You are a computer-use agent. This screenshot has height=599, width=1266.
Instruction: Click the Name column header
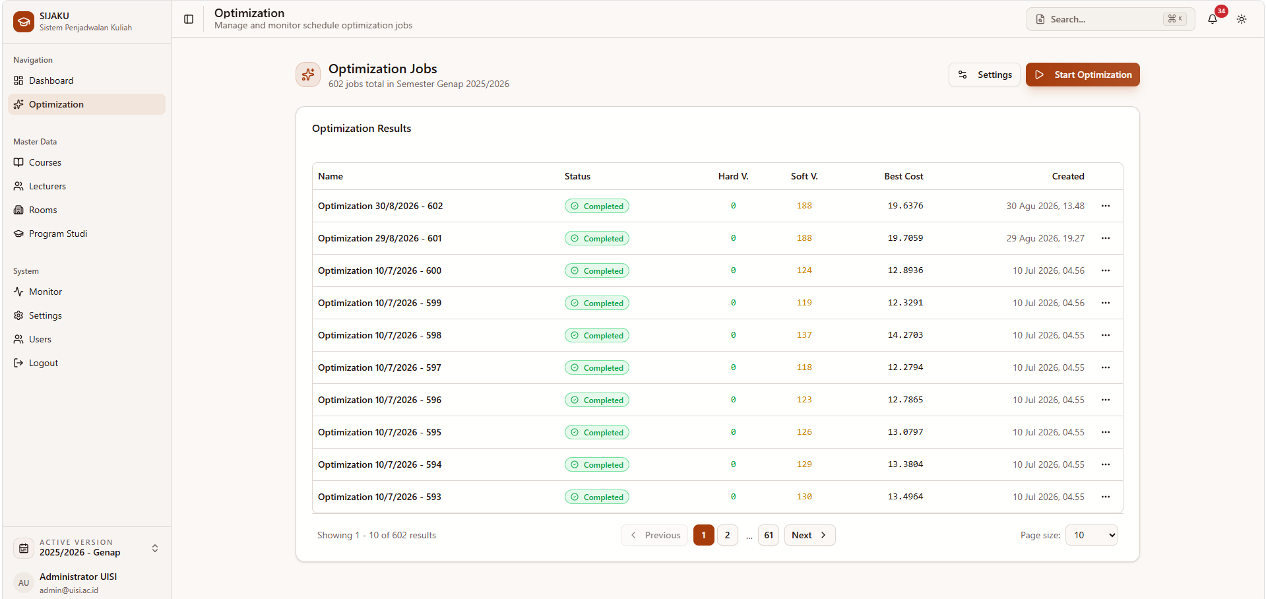[x=331, y=176]
